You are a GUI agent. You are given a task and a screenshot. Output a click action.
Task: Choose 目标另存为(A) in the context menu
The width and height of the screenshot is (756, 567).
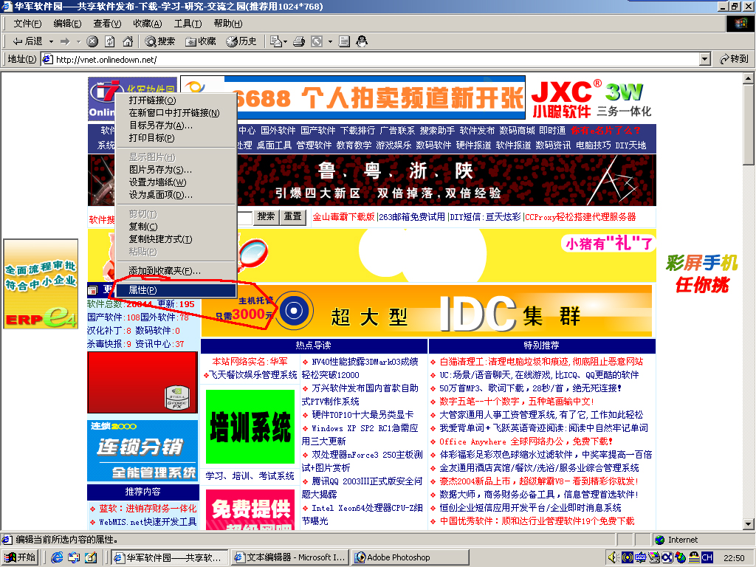176,126
